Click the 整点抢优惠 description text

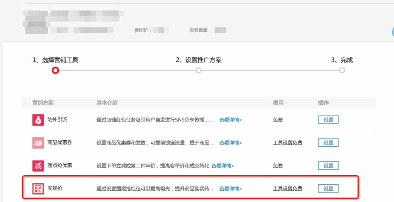153,166
